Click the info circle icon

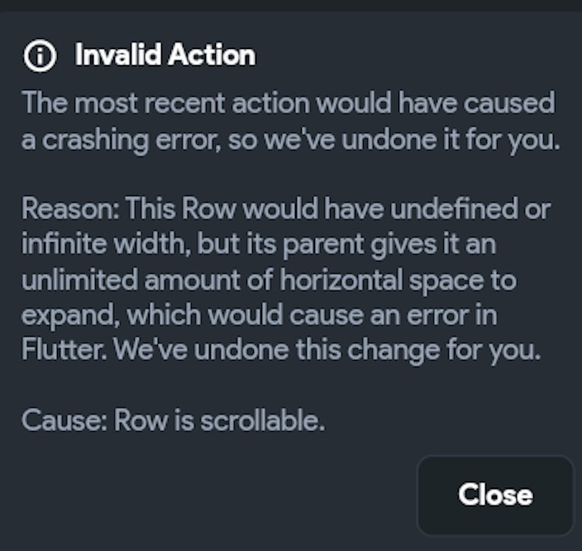[40, 56]
